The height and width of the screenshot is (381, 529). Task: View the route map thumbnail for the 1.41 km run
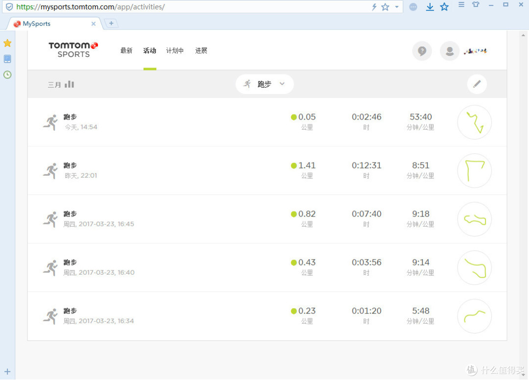click(x=474, y=170)
